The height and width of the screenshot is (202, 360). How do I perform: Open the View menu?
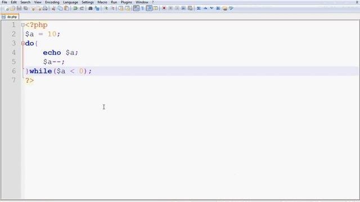(x=38, y=2)
